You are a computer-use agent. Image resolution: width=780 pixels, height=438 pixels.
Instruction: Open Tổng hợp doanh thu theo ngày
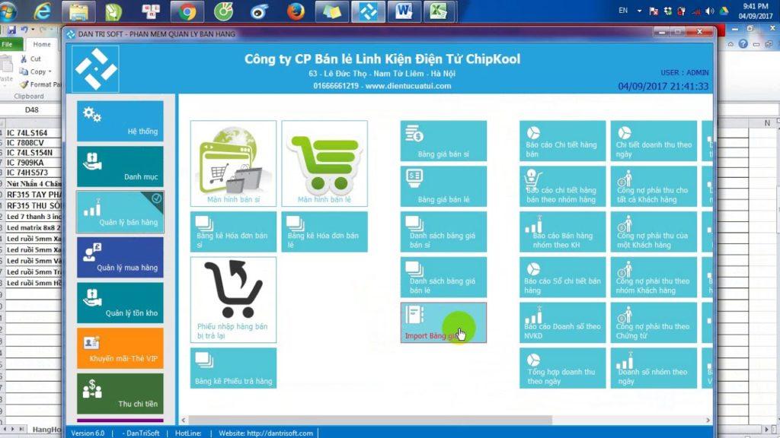[563, 368]
